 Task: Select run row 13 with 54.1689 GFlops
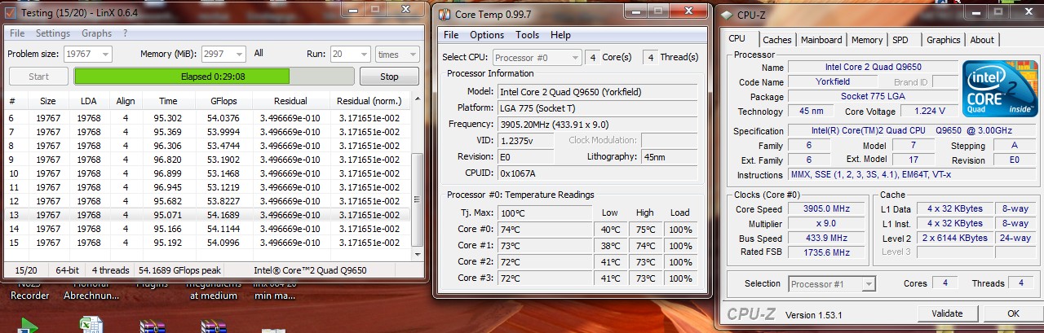click(x=209, y=214)
